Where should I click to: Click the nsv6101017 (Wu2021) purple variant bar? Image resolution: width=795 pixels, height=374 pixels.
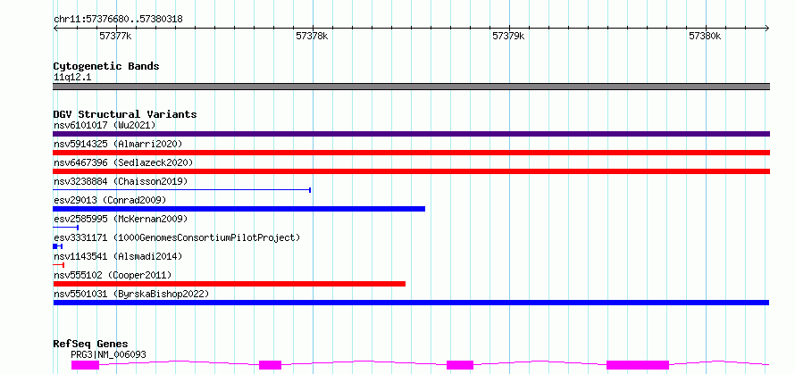(411, 134)
